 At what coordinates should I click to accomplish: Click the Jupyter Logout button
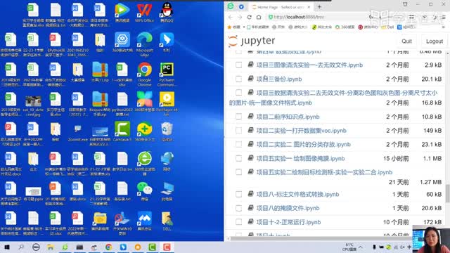click(x=435, y=41)
